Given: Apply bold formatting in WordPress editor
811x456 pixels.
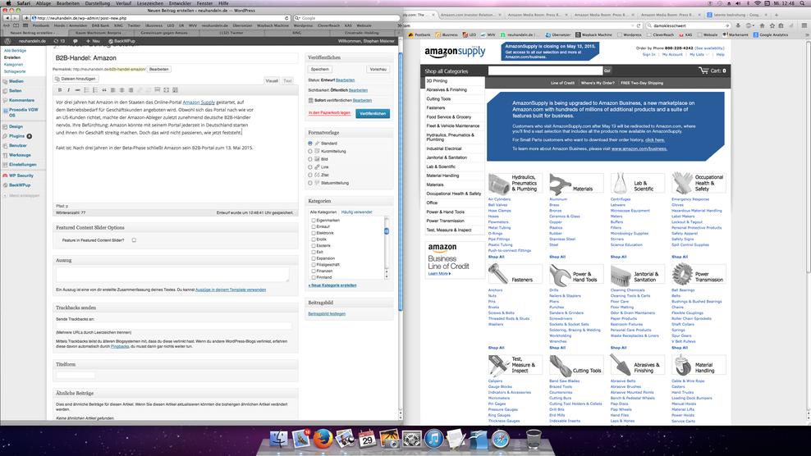Looking at the screenshot, I should tap(59, 90).
